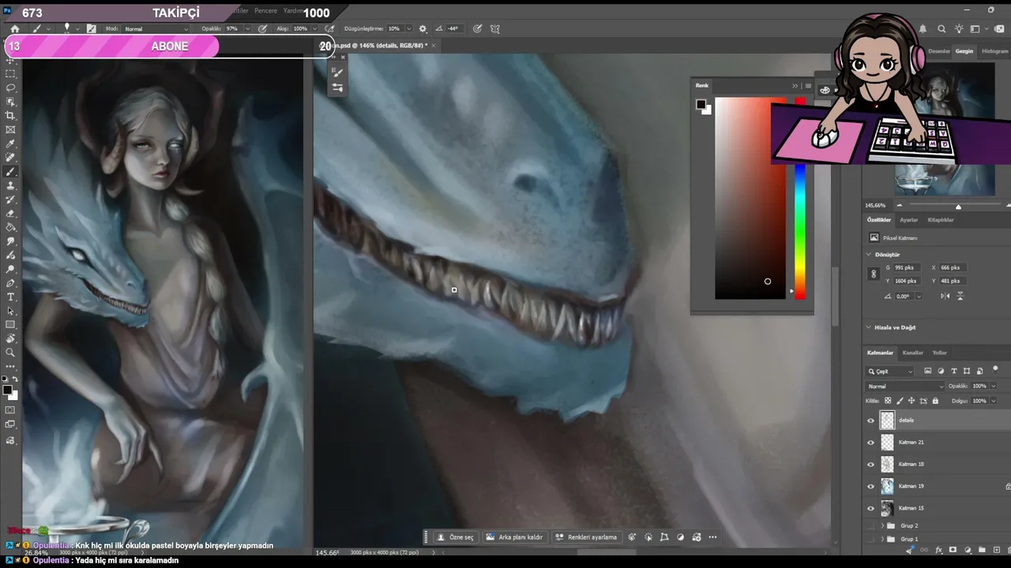Toggle pressure for opacity button

click(x=263, y=28)
